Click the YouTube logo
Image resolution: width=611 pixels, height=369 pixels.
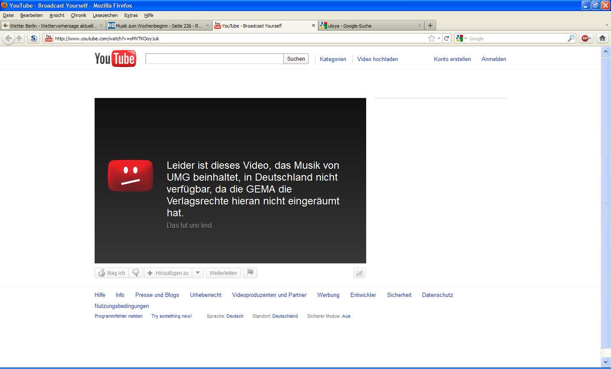[115, 59]
